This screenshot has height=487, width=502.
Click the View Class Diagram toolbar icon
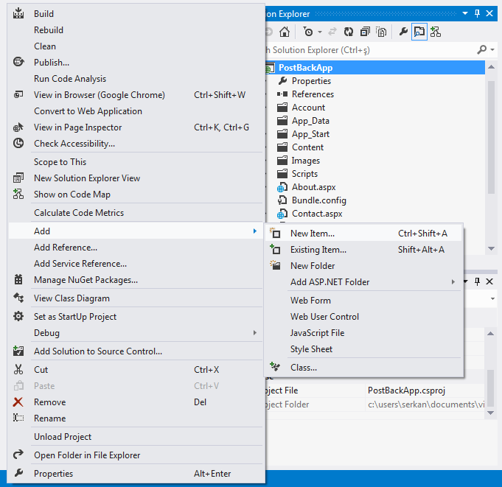coord(436,32)
